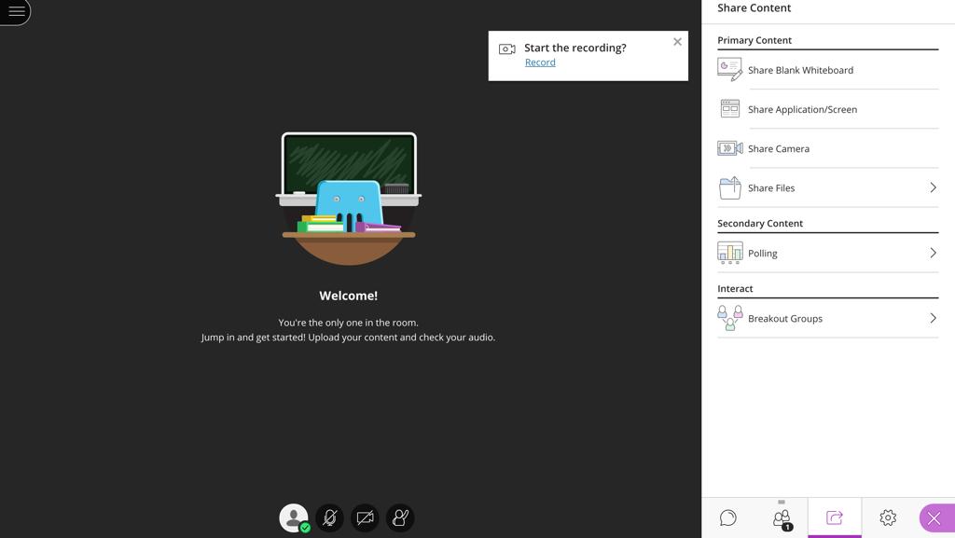Expand the Share Files chevron

tap(933, 187)
